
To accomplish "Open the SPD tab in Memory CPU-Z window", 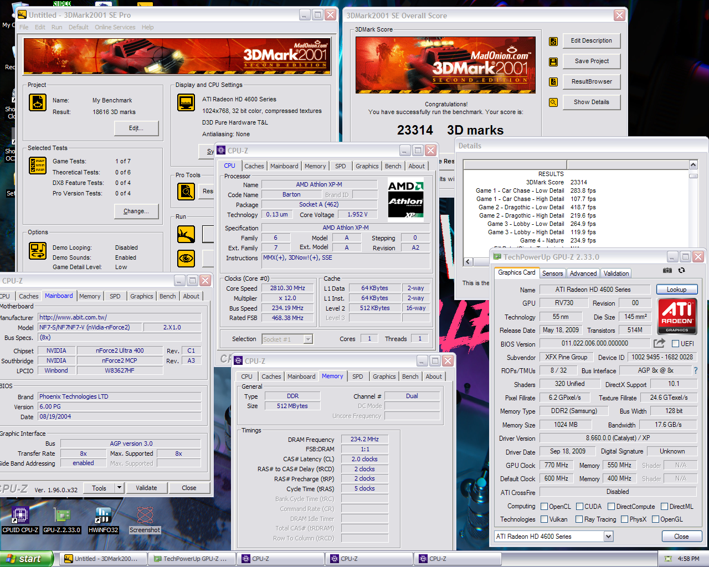I will [x=358, y=377].
